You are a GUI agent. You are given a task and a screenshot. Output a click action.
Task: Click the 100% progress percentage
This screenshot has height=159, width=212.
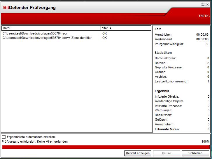point(206,142)
